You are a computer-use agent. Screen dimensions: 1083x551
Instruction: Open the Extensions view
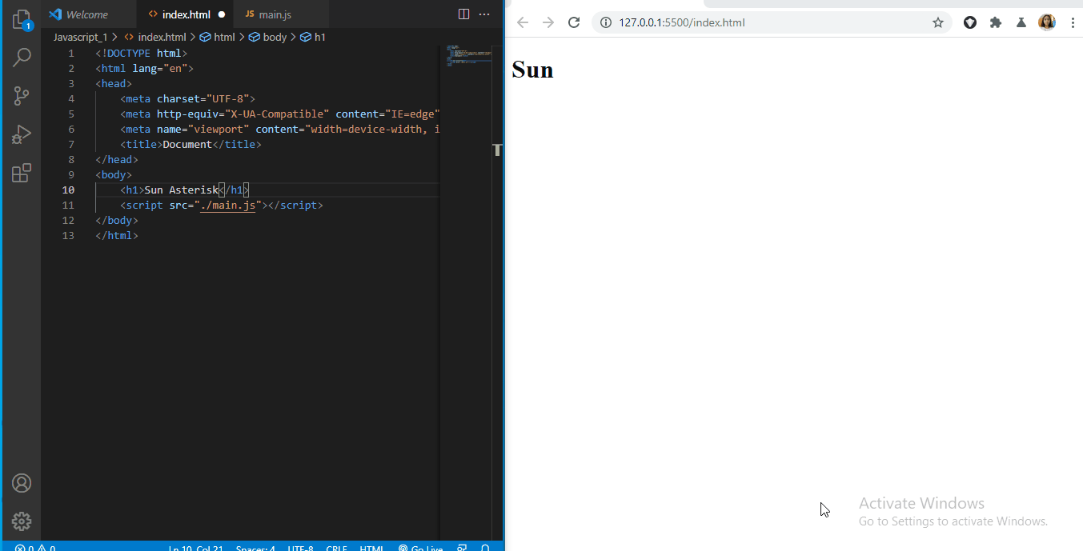(22, 173)
